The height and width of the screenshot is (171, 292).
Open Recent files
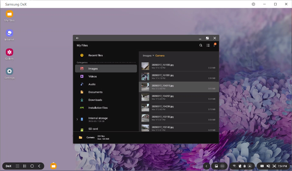click(106, 55)
